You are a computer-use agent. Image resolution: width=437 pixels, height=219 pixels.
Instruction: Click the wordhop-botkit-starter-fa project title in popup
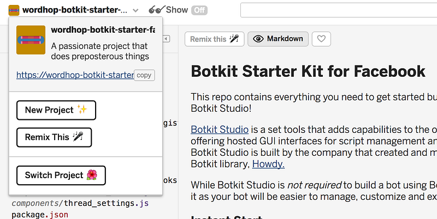pyautogui.click(x=103, y=30)
